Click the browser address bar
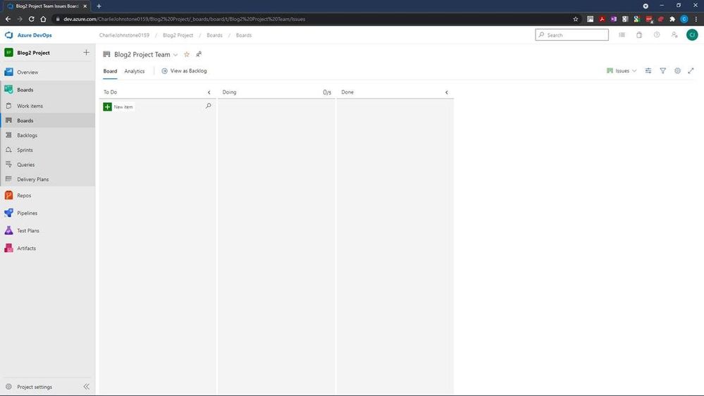This screenshot has height=396, width=704. 314,19
